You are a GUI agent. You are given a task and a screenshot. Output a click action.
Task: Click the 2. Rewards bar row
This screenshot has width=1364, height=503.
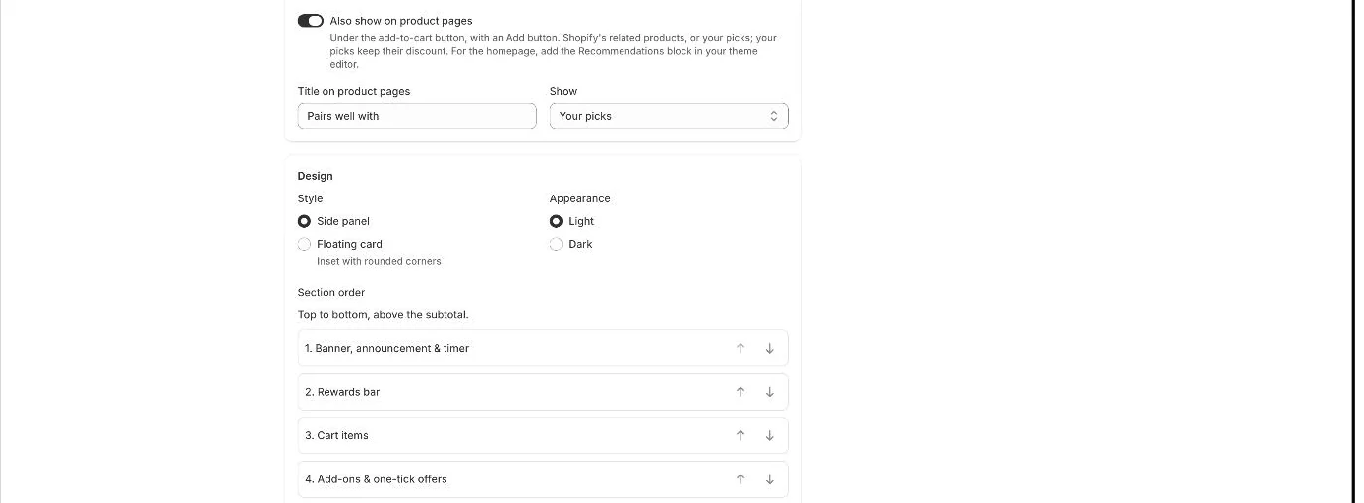[543, 392]
